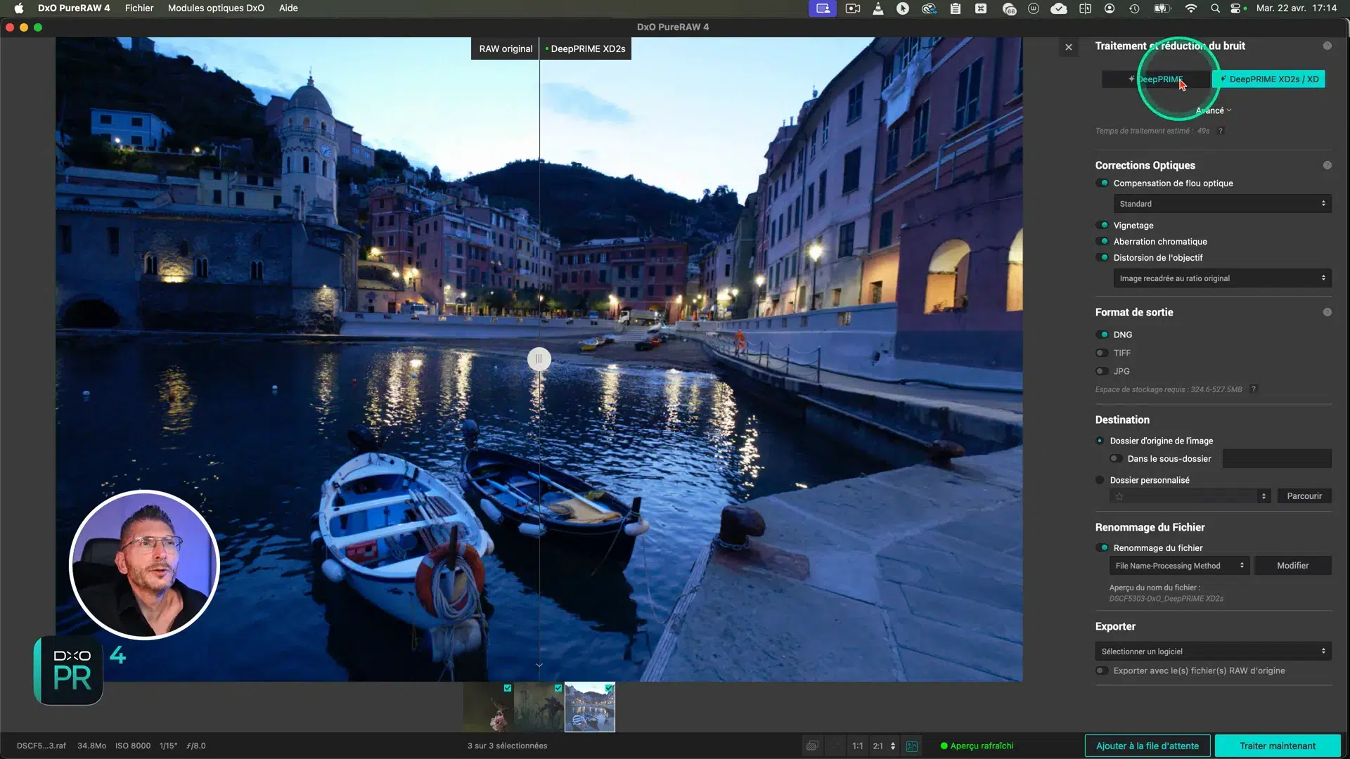
Task: Toggle Aberration chromatique correction
Action: (1102, 241)
